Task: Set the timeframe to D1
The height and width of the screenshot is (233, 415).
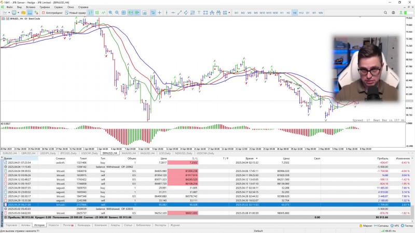Action: pyautogui.click(x=308, y=12)
